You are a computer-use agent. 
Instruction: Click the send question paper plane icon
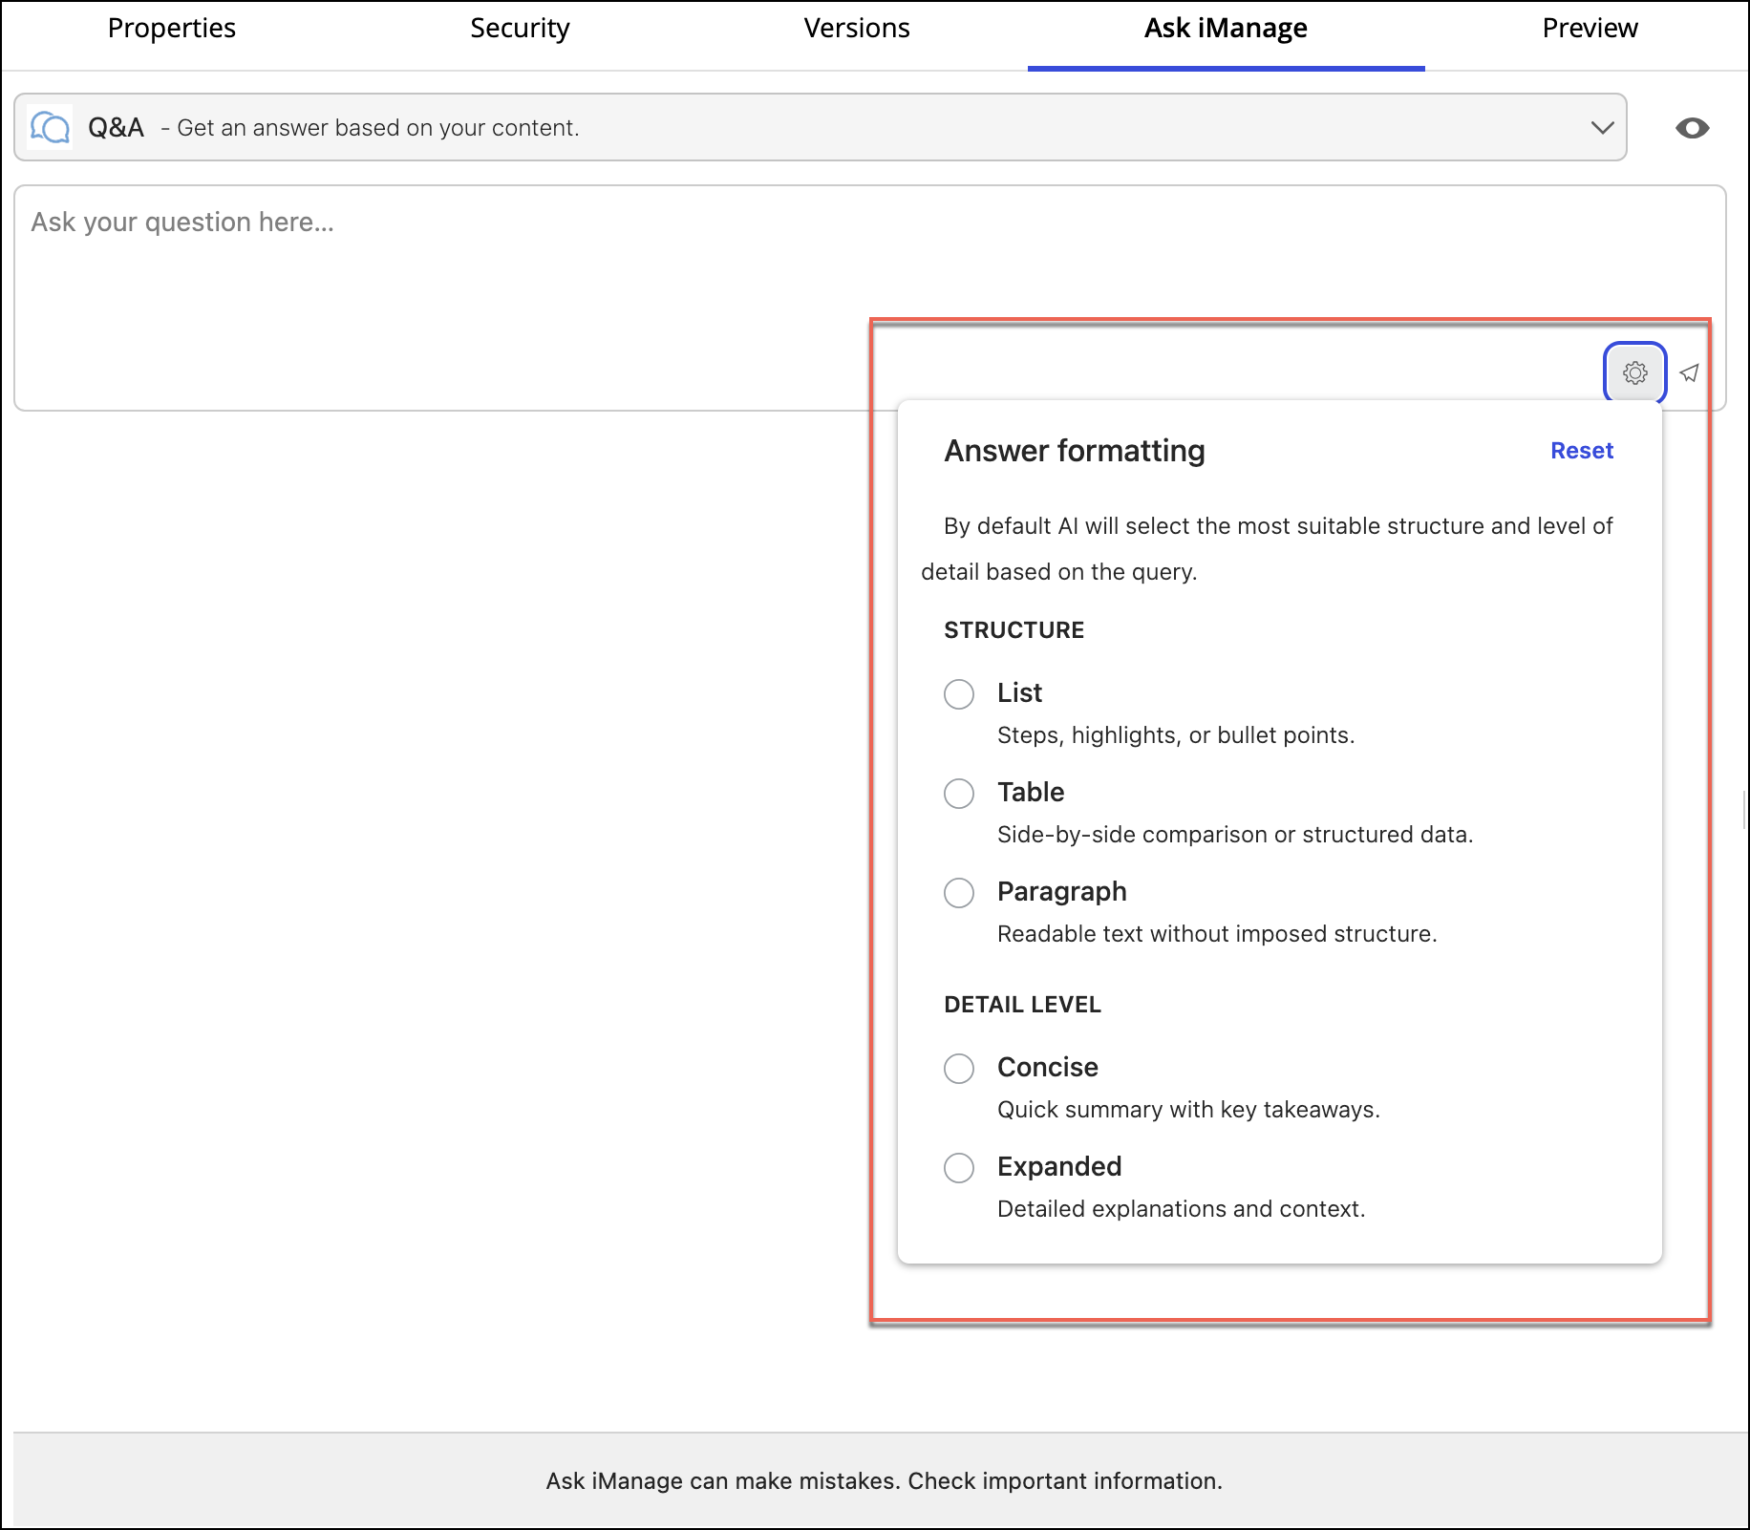[1689, 372]
